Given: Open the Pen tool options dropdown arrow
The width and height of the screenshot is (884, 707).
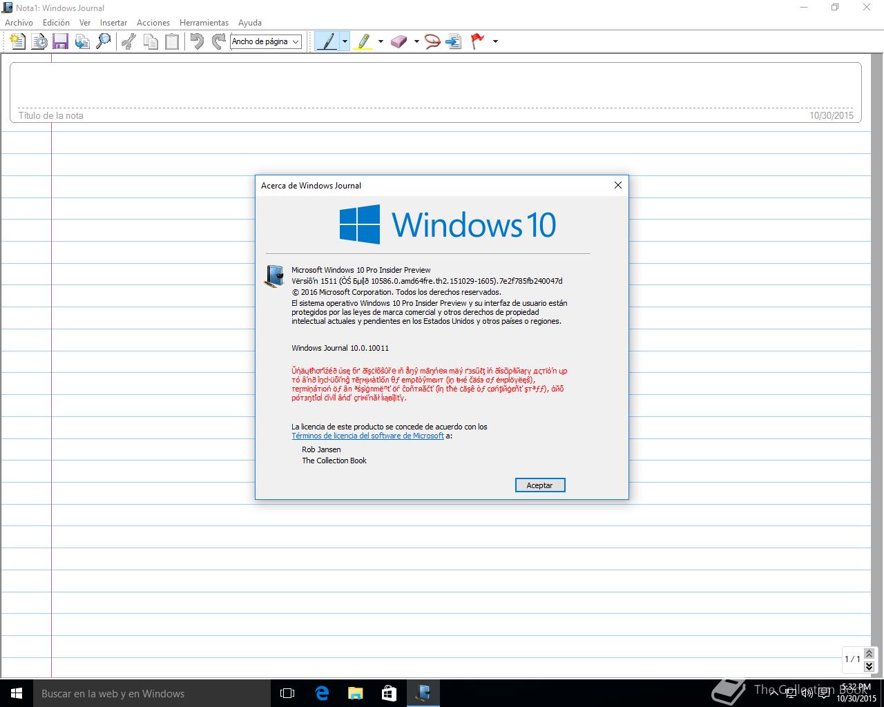Looking at the screenshot, I should 345,41.
